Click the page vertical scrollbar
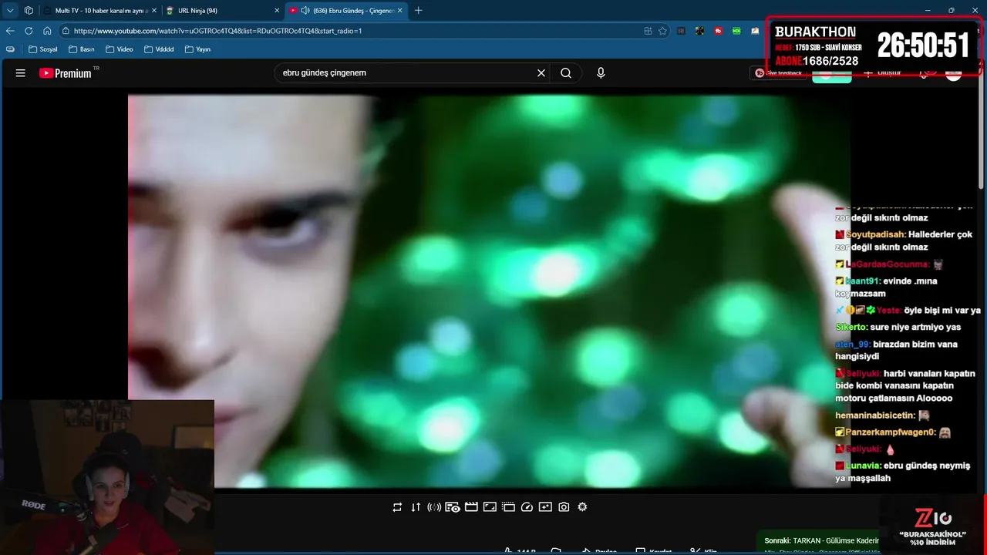987x555 pixels. [982, 131]
